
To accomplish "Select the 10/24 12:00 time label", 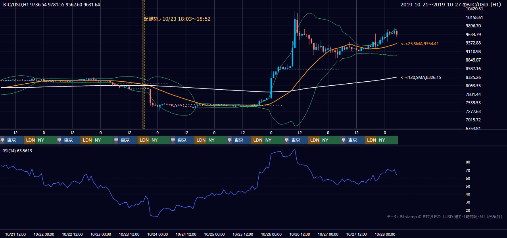I will (x=186, y=234).
